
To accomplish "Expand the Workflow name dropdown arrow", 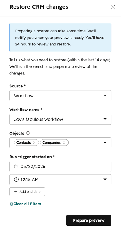I will [x=105, y=119].
